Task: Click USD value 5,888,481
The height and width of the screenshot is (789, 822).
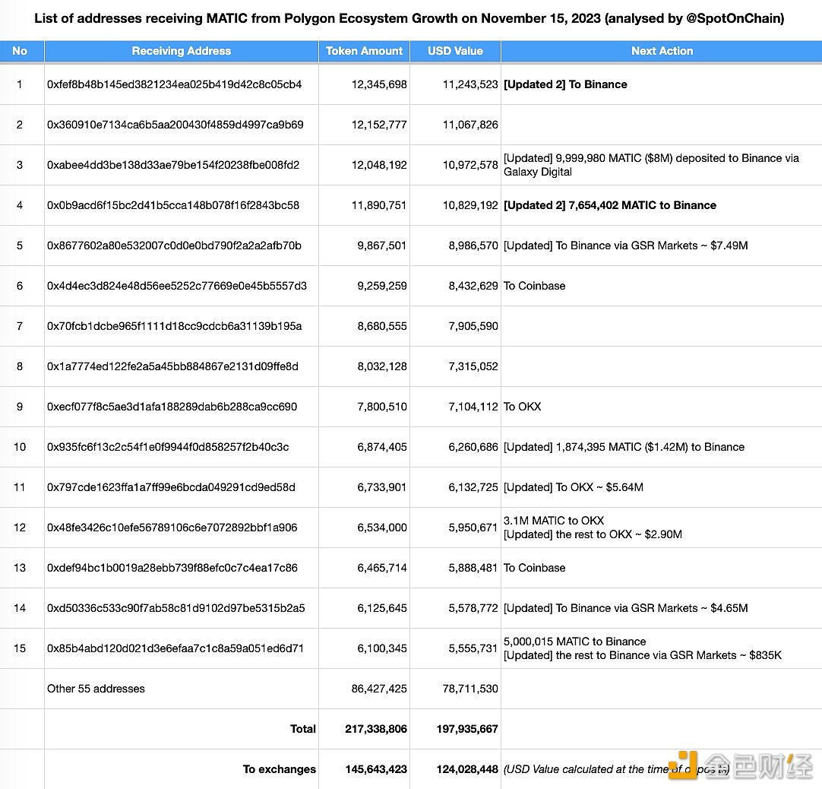Action: (x=473, y=568)
